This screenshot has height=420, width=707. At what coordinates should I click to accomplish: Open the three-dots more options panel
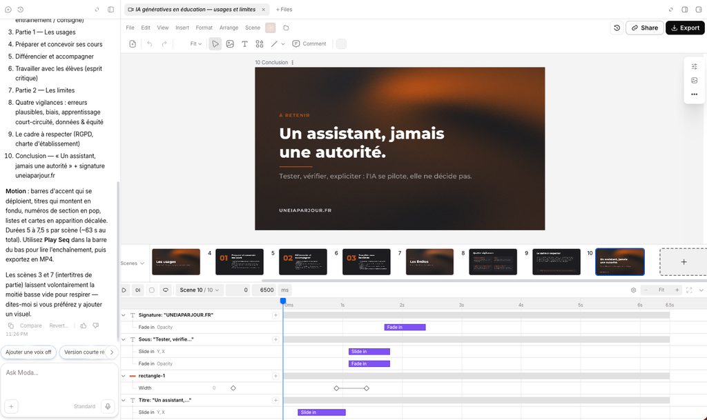pyautogui.click(x=695, y=94)
